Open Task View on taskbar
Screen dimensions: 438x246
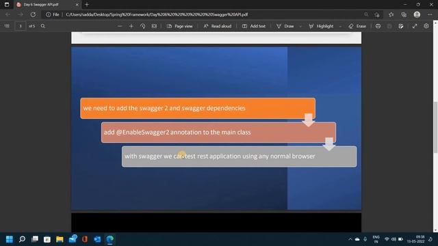pos(35,239)
